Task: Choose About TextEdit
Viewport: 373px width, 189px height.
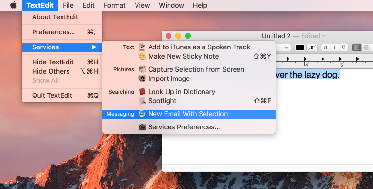Action: click(62, 17)
